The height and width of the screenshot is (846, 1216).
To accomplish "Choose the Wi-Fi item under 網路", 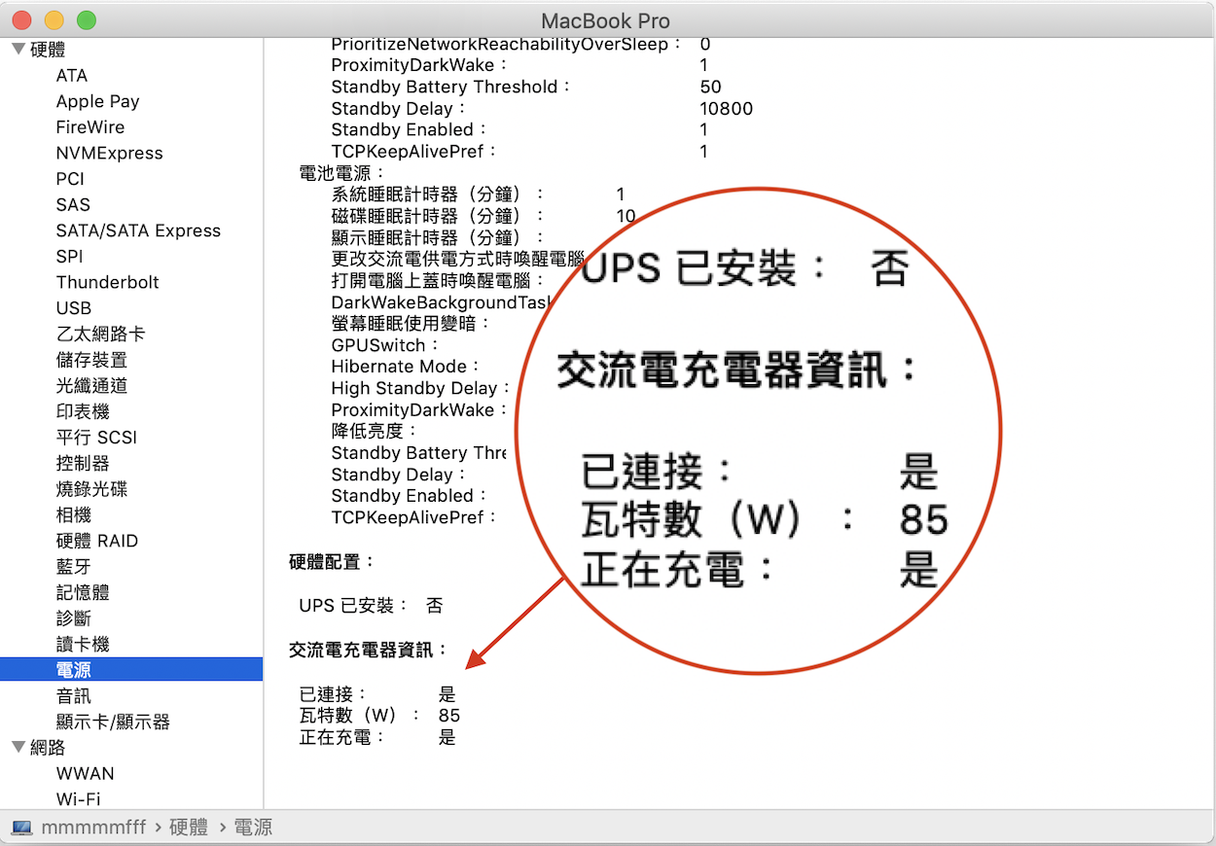I will point(78,799).
